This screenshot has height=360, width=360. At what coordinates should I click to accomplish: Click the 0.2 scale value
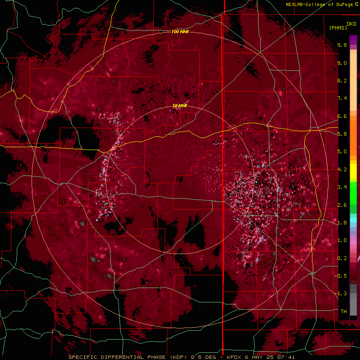tap(342, 258)
